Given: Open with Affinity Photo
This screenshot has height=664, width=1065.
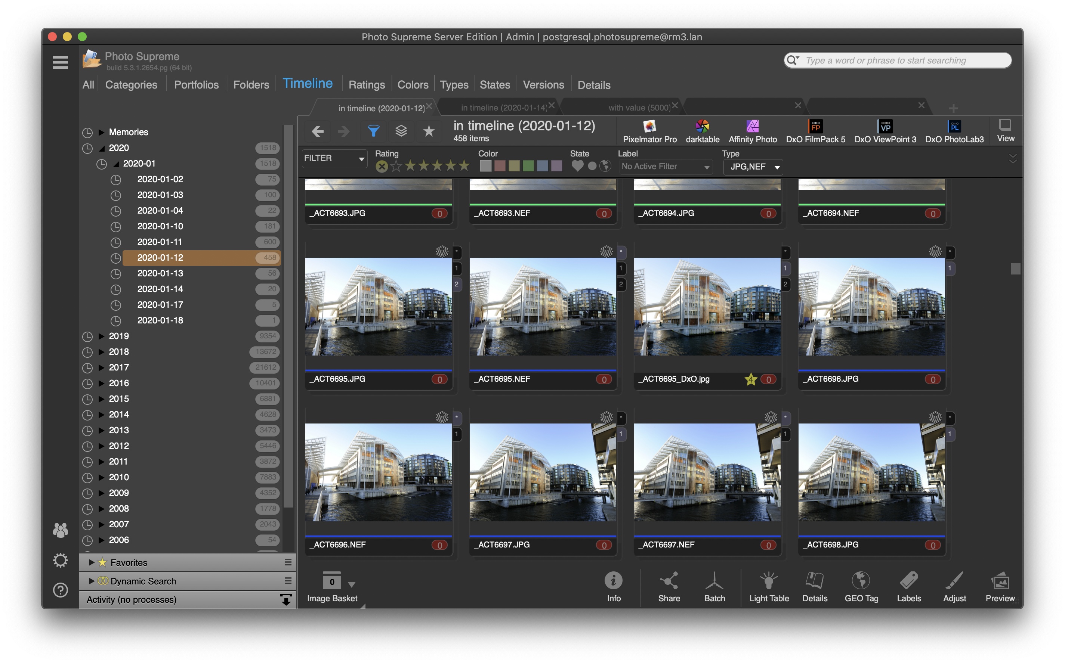Looking at the screenshot, I should tap(753, 131).
